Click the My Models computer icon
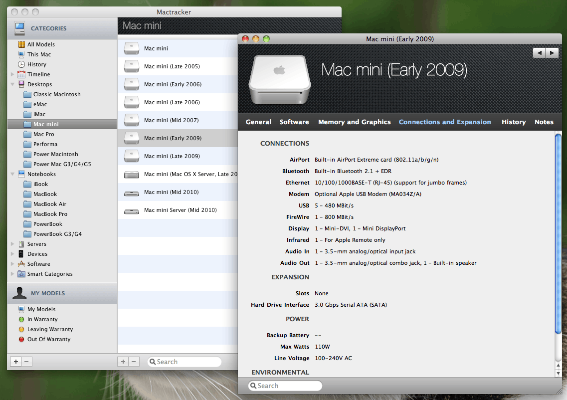 (x=22, y=309)
